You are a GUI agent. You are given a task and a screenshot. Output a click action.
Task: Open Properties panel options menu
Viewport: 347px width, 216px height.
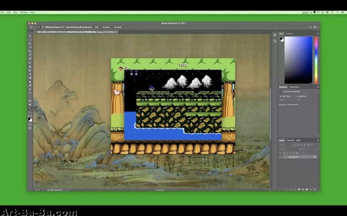(x=318, y=87)
